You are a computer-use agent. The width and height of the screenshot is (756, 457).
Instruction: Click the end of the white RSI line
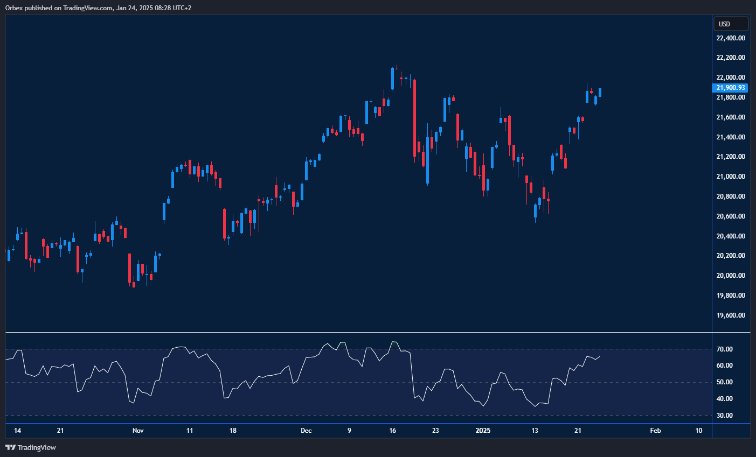pos(600,356)
